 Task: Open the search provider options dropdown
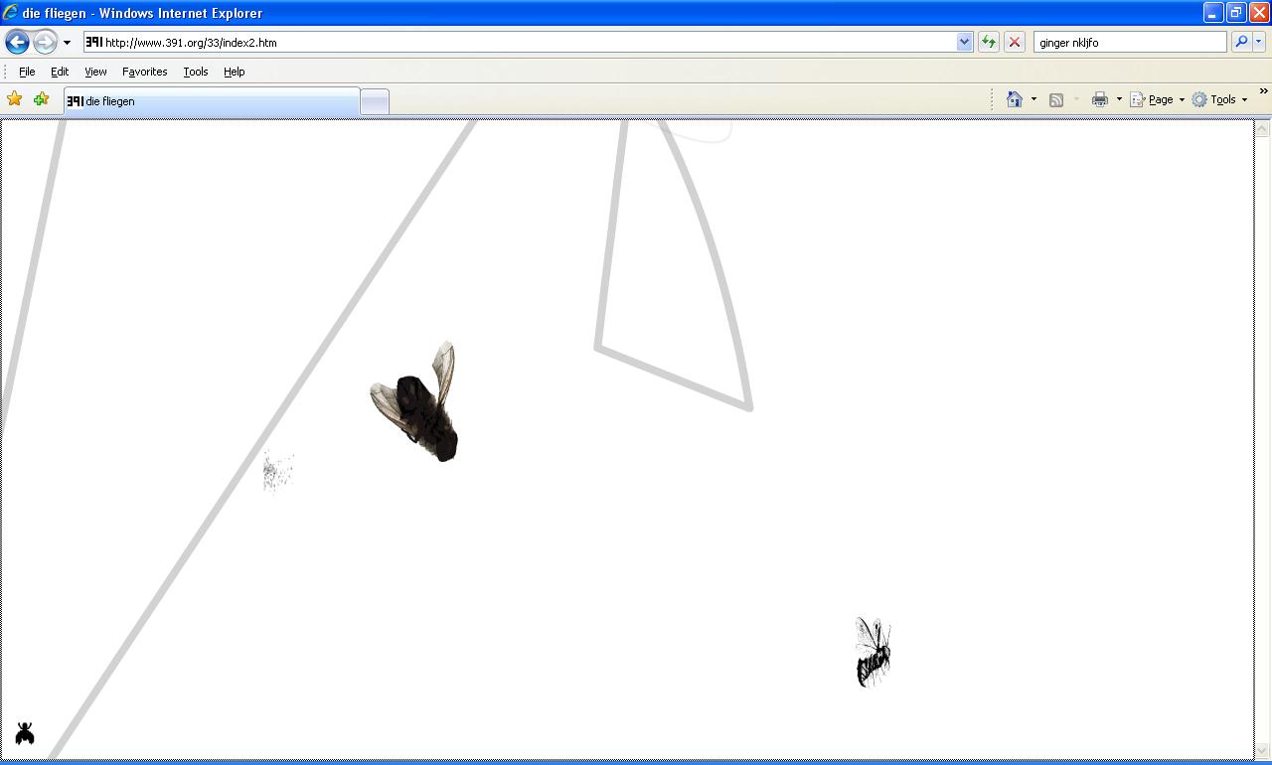click(x=1259, y=42)
